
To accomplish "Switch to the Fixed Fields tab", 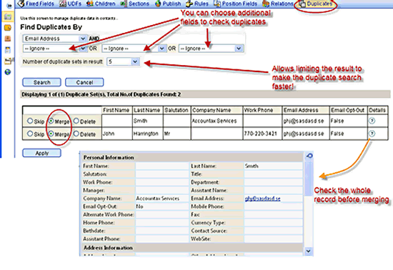I will point(36,4).
